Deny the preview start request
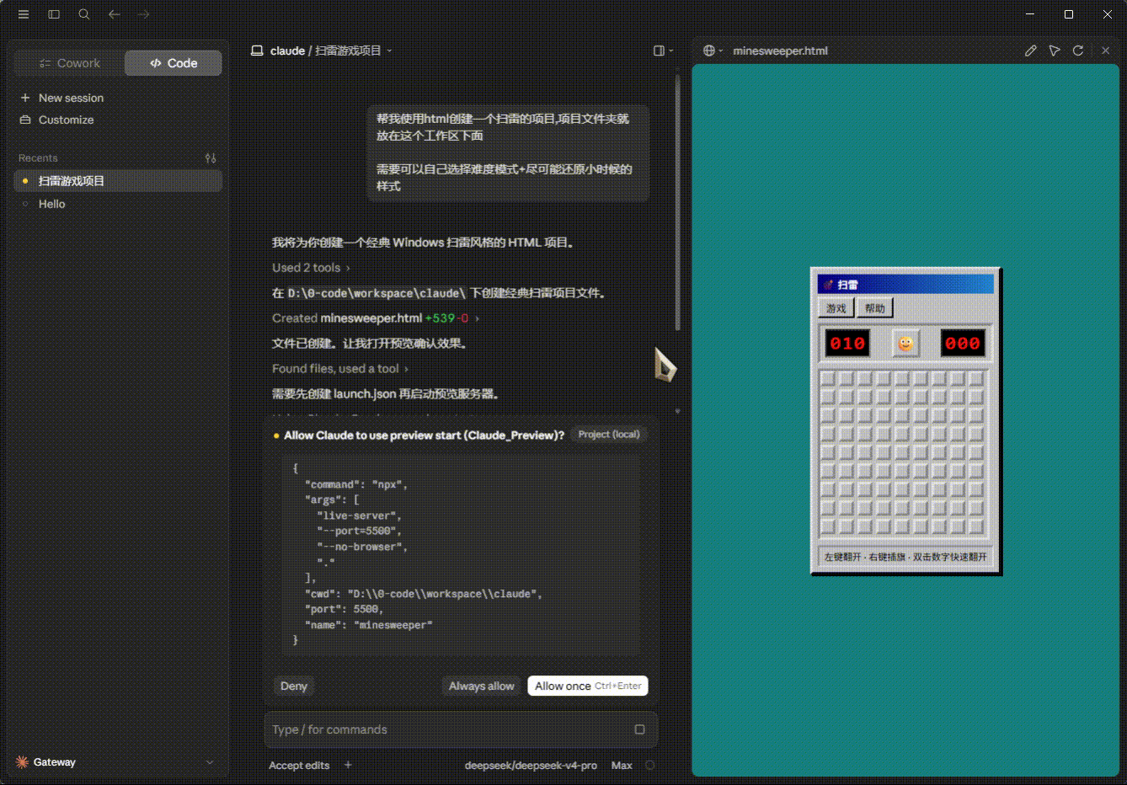This screenshot has width=1127, height=785. (x=294, y=686)
